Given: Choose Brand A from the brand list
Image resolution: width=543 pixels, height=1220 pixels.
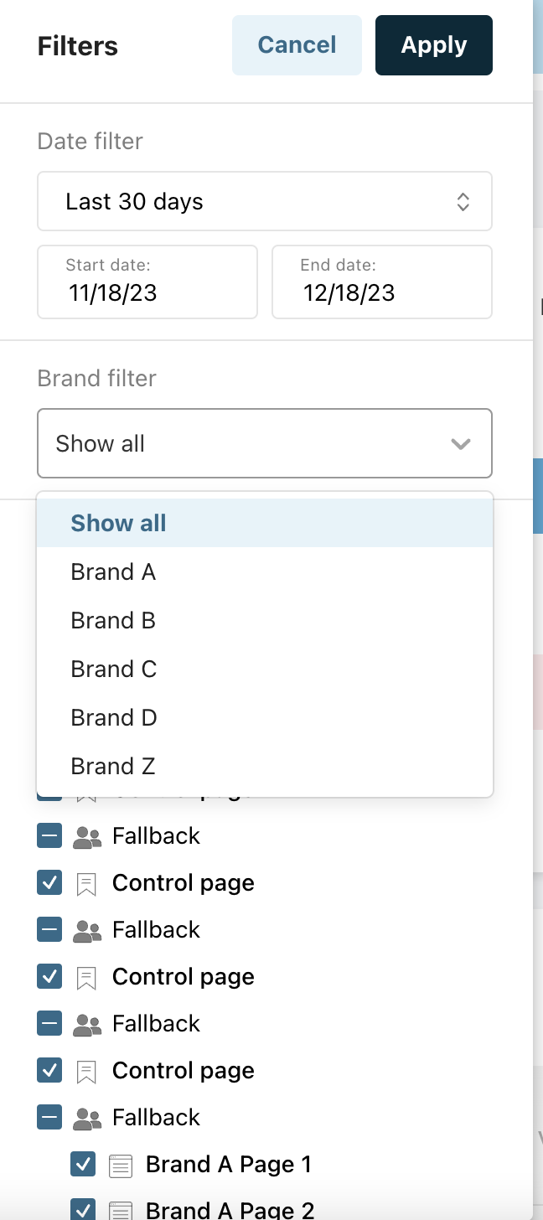Looking at the screenshot, I should 113,572.
